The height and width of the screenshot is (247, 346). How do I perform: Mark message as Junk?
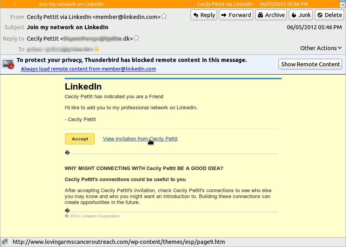(x=301, y=15)
